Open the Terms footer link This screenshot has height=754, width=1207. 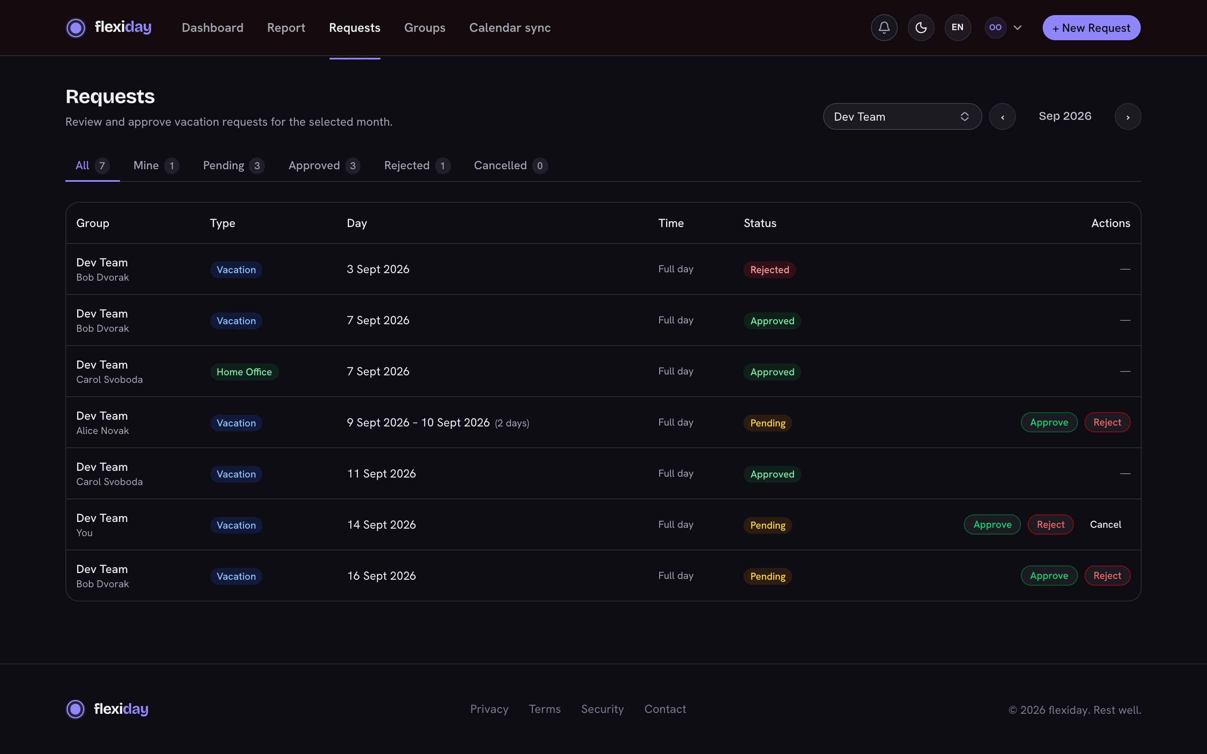pyautogui.click(x=545, y=709)
